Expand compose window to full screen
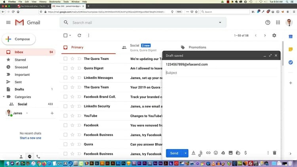297x167 pixels. click(270, 56)
